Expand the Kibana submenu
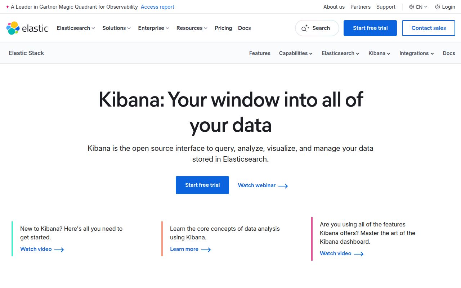The image size is (461, 288). coord(379,53)
